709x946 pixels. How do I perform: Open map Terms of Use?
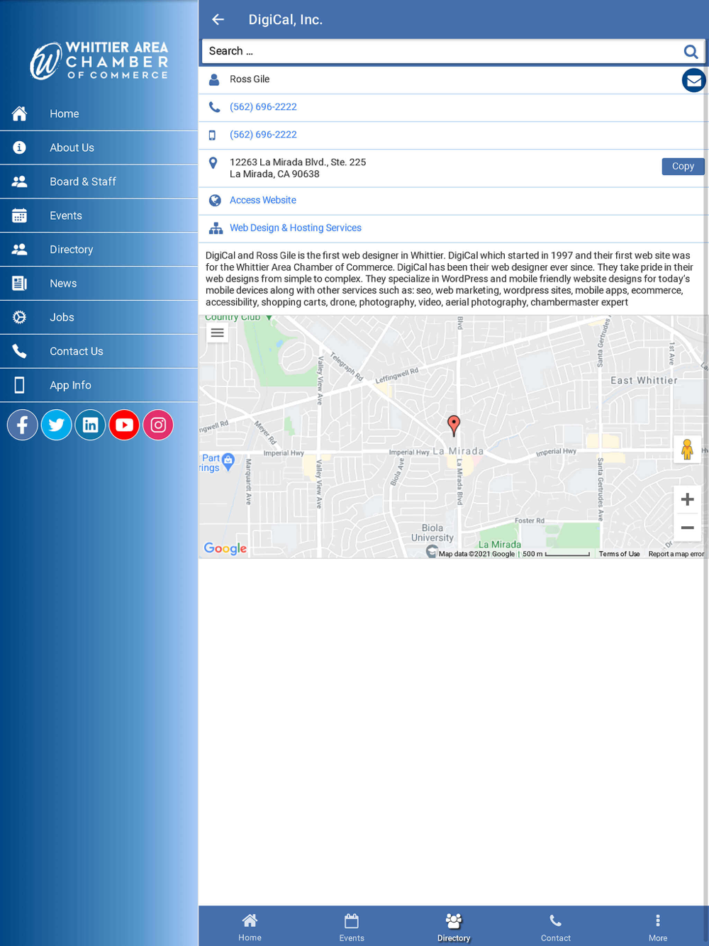coord(619,554)
